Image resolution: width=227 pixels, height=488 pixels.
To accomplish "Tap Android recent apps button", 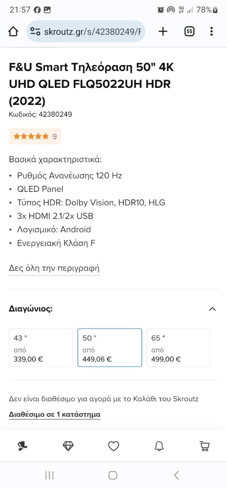I will tap(49, 475).
